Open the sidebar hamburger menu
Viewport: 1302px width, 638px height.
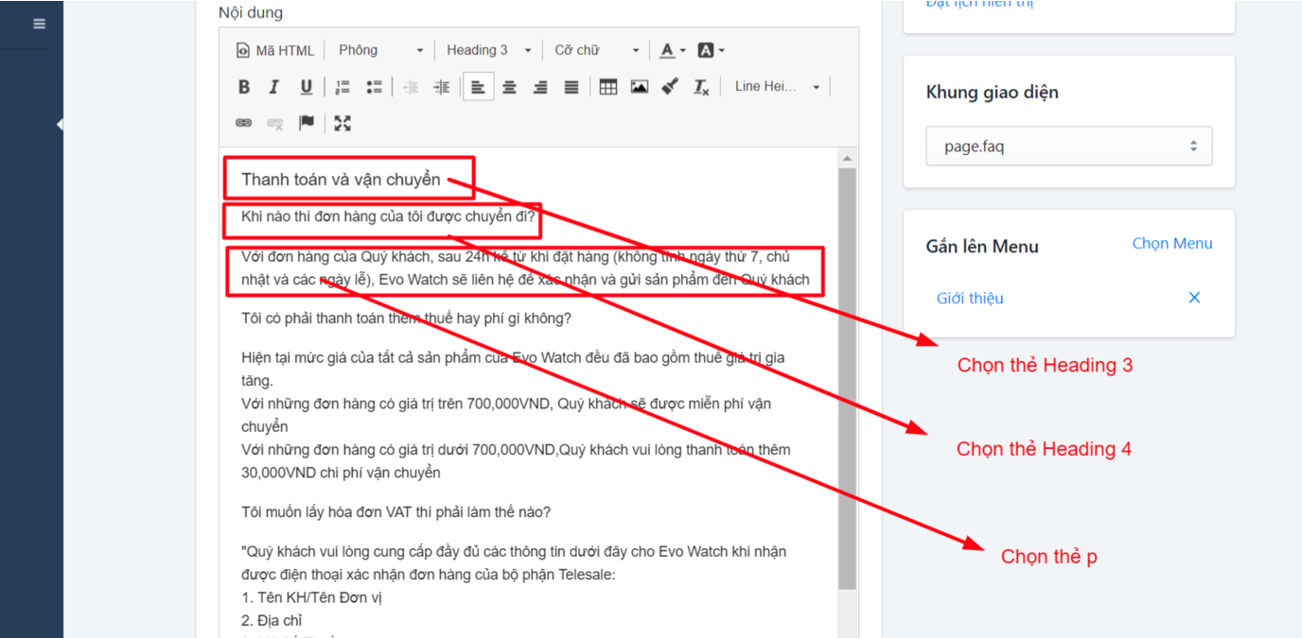(x=39, y=24)
